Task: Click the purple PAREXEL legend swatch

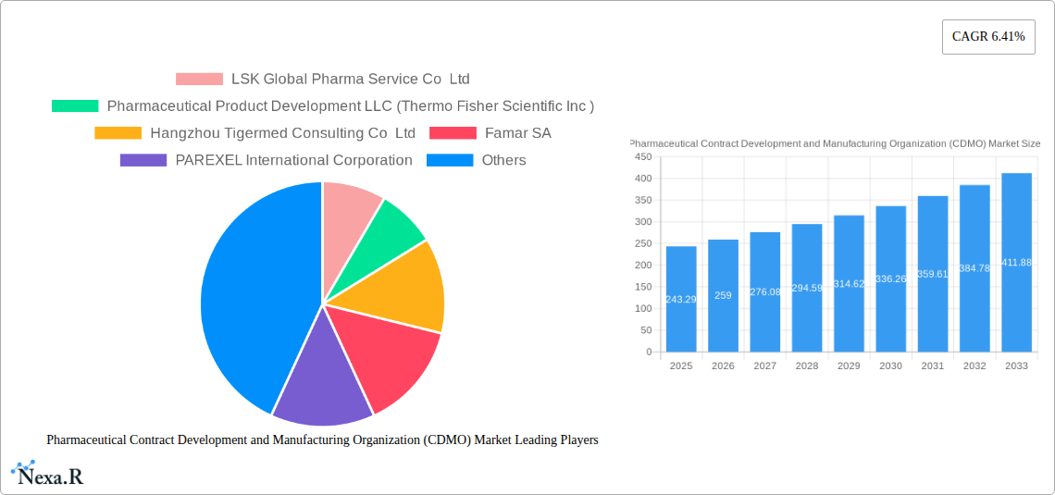Action: point(143,160)
